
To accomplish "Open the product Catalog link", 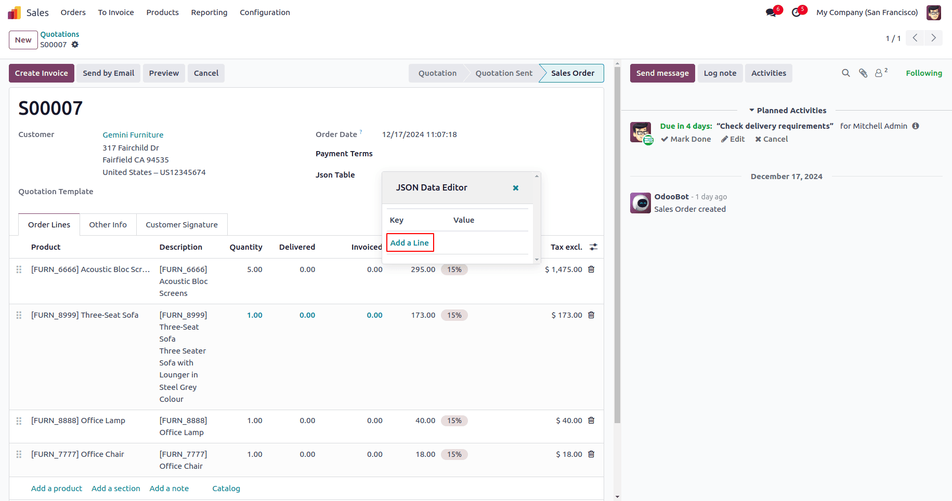I will tap(226, 489).
